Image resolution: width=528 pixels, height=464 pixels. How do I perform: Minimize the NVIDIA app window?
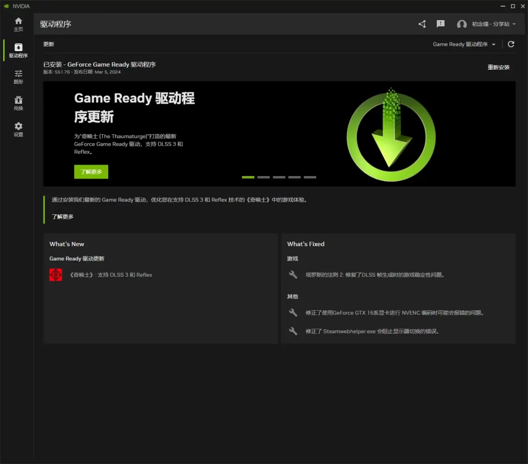(x=503, y=6)
